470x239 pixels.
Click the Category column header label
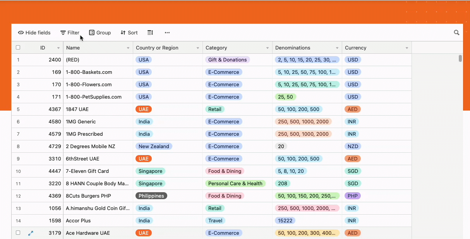[x=216, y=48]
